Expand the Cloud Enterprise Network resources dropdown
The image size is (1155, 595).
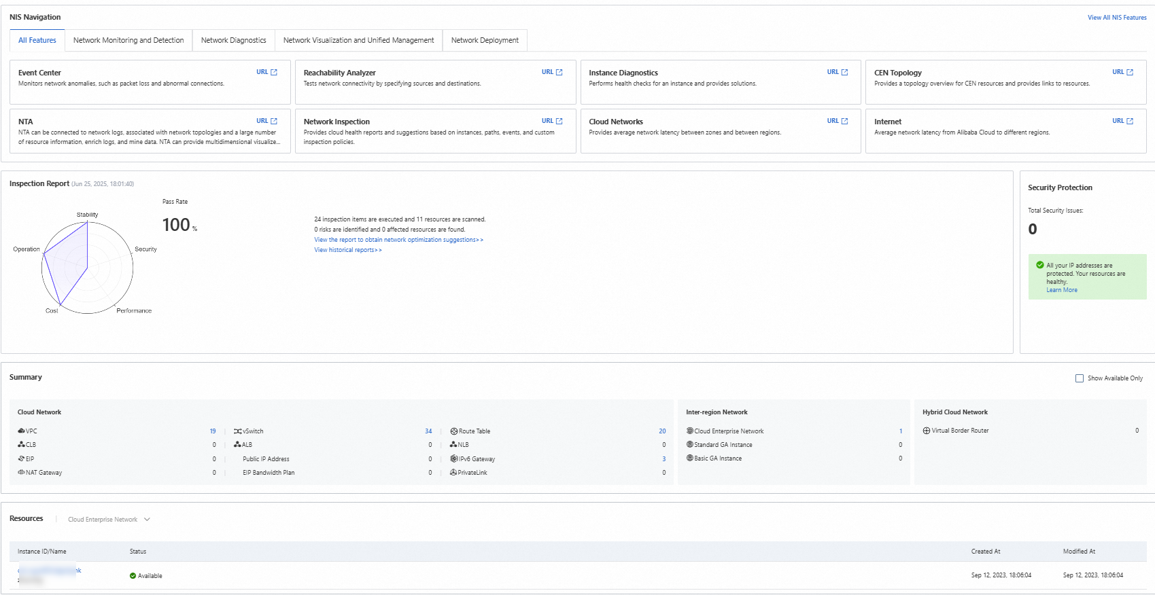tap(109, 520)
